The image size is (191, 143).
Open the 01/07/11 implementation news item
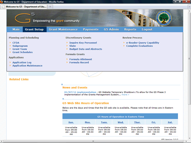click(80, 92)
